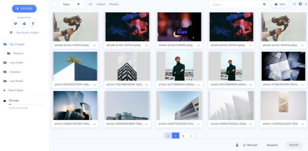Click the storage usage bar
Image resolution: width=308 pixels, height=151 pixels.
(27, 104)
